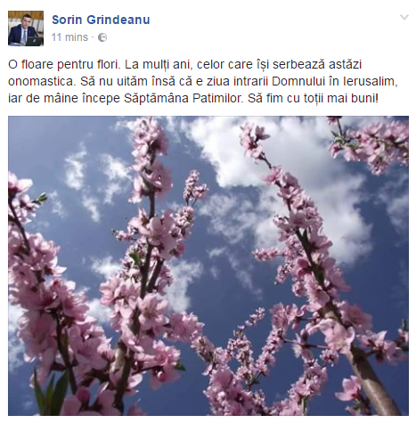The height and width of the screenshot is (423, 416).
Task: Click the word 'Grindeanu' in the author name
Action: (x=118, y=20)
